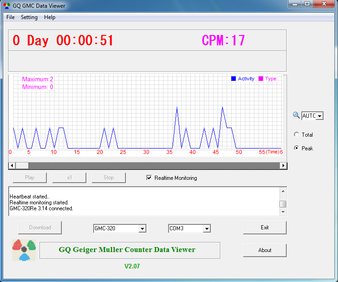338x282 pixels.
Task: Click the graph scrollbar right arrow
Action: [283, 166]
